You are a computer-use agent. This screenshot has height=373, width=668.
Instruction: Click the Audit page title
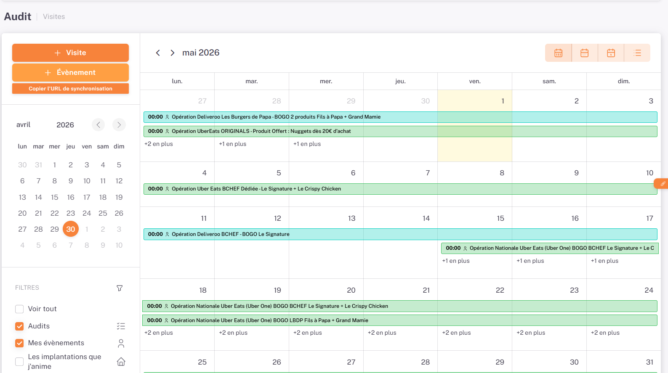click(18, 16)
